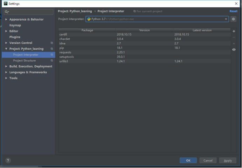Select Appearance & Behavior label
This screenshot has width=242, height=168.
pyautogui.click(x=26, y=20)
